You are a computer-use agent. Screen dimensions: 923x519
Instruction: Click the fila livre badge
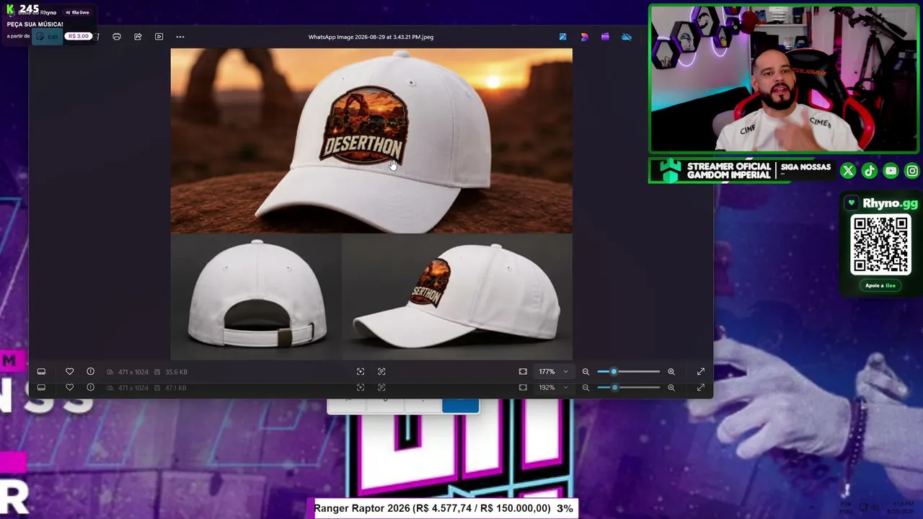pos(77,12)
